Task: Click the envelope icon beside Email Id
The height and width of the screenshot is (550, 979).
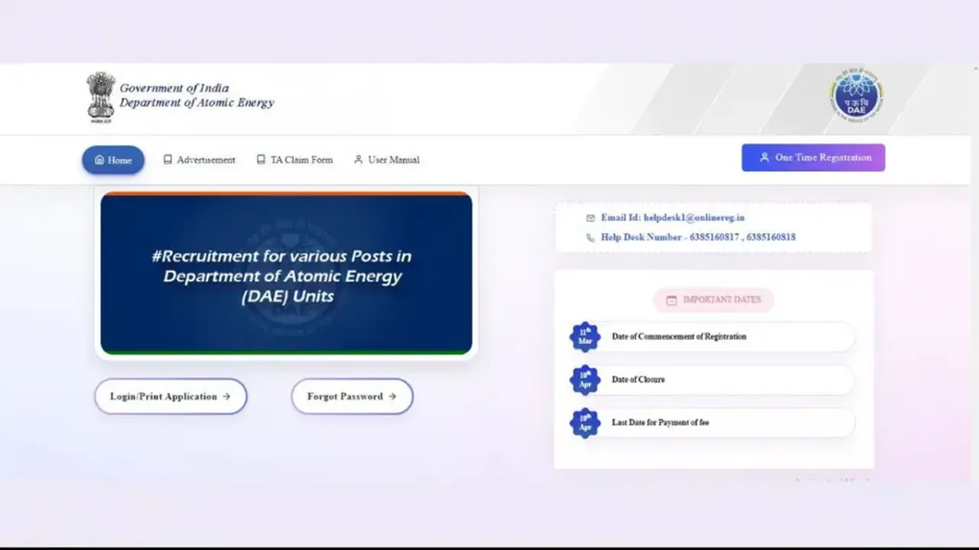Action: tap(590, 218)
